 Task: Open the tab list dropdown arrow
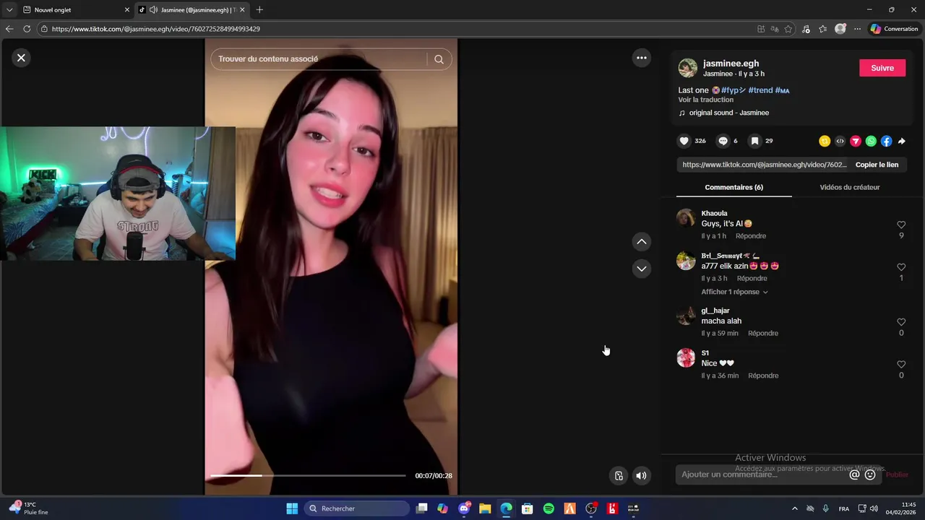click(9, 9)
